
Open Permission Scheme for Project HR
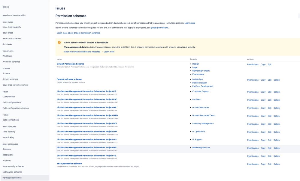(86, 108)
